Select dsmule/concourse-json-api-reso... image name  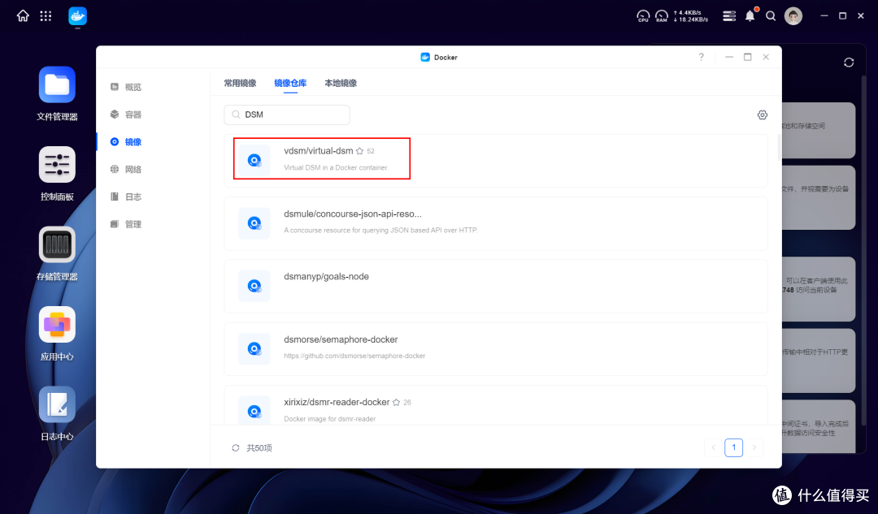point(353,214)
